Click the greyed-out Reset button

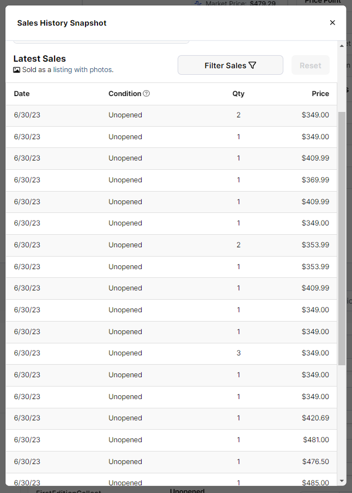pyautogui.click(x=310, y=65)
